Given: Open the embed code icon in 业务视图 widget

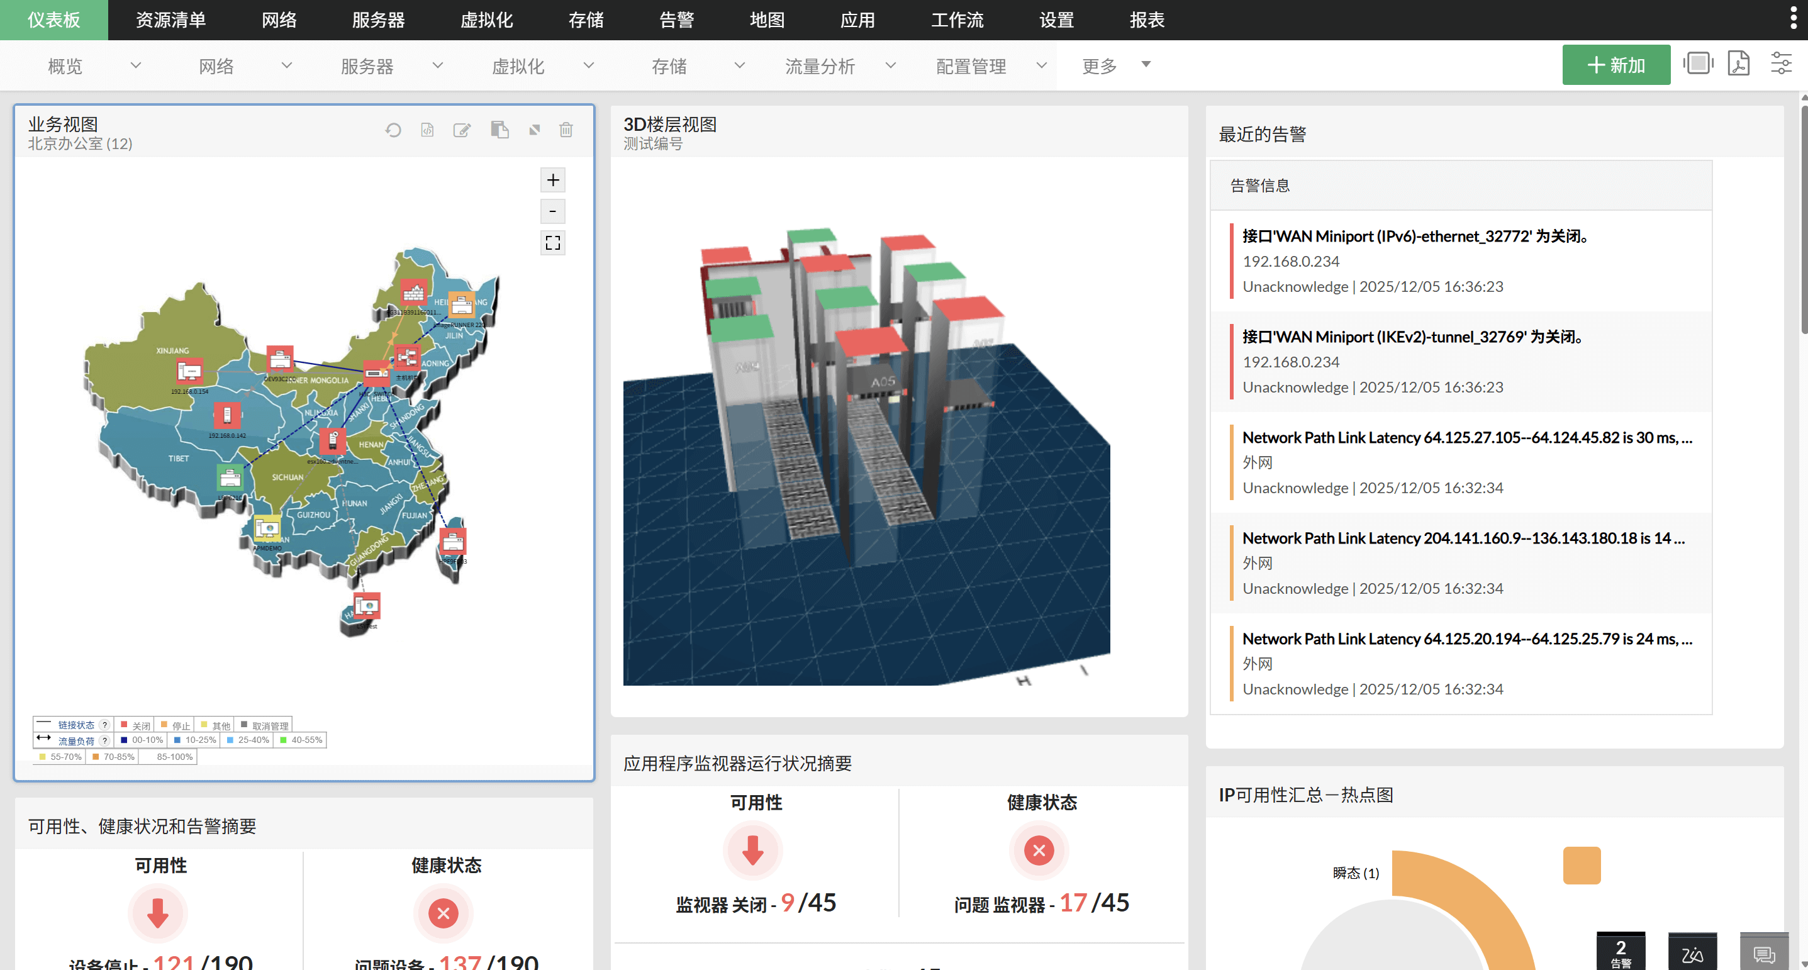Looking at the screenshot, I should click(427, 130).
